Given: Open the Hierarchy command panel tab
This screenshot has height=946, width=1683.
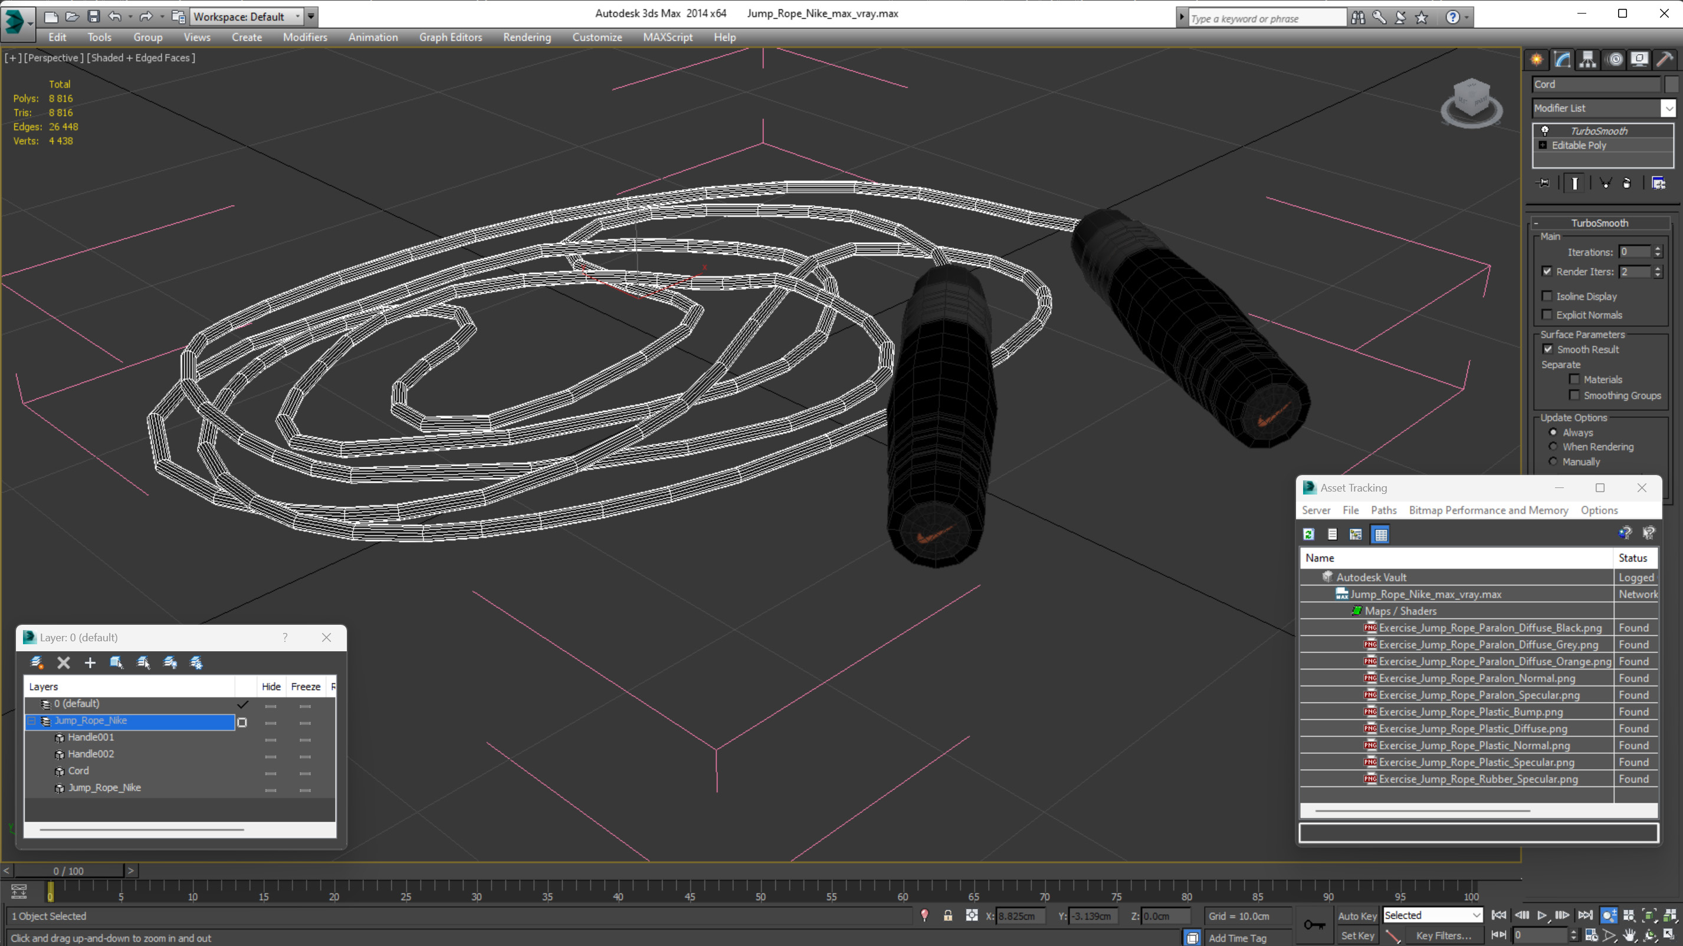Looking at the screenshot, I should pos(1587,60).
